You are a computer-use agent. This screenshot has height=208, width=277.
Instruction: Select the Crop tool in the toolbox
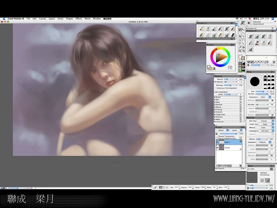click(x=240, y=36)
